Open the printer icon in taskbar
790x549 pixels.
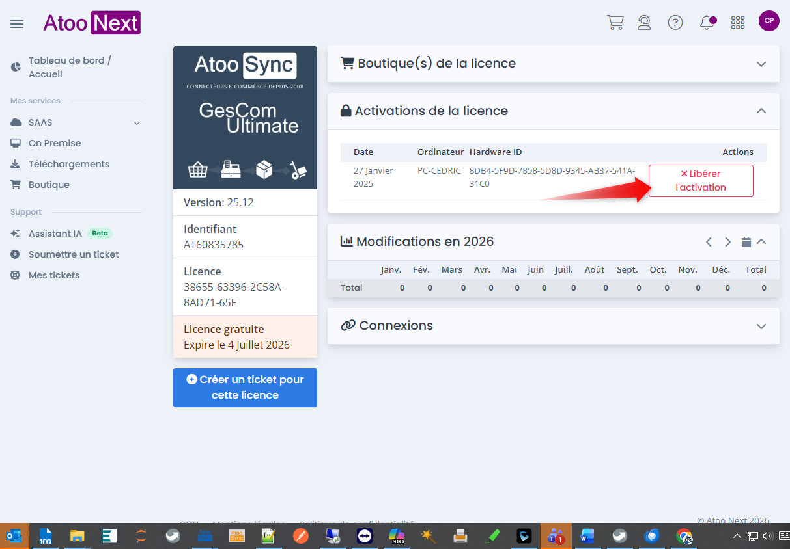pos(460,536)
